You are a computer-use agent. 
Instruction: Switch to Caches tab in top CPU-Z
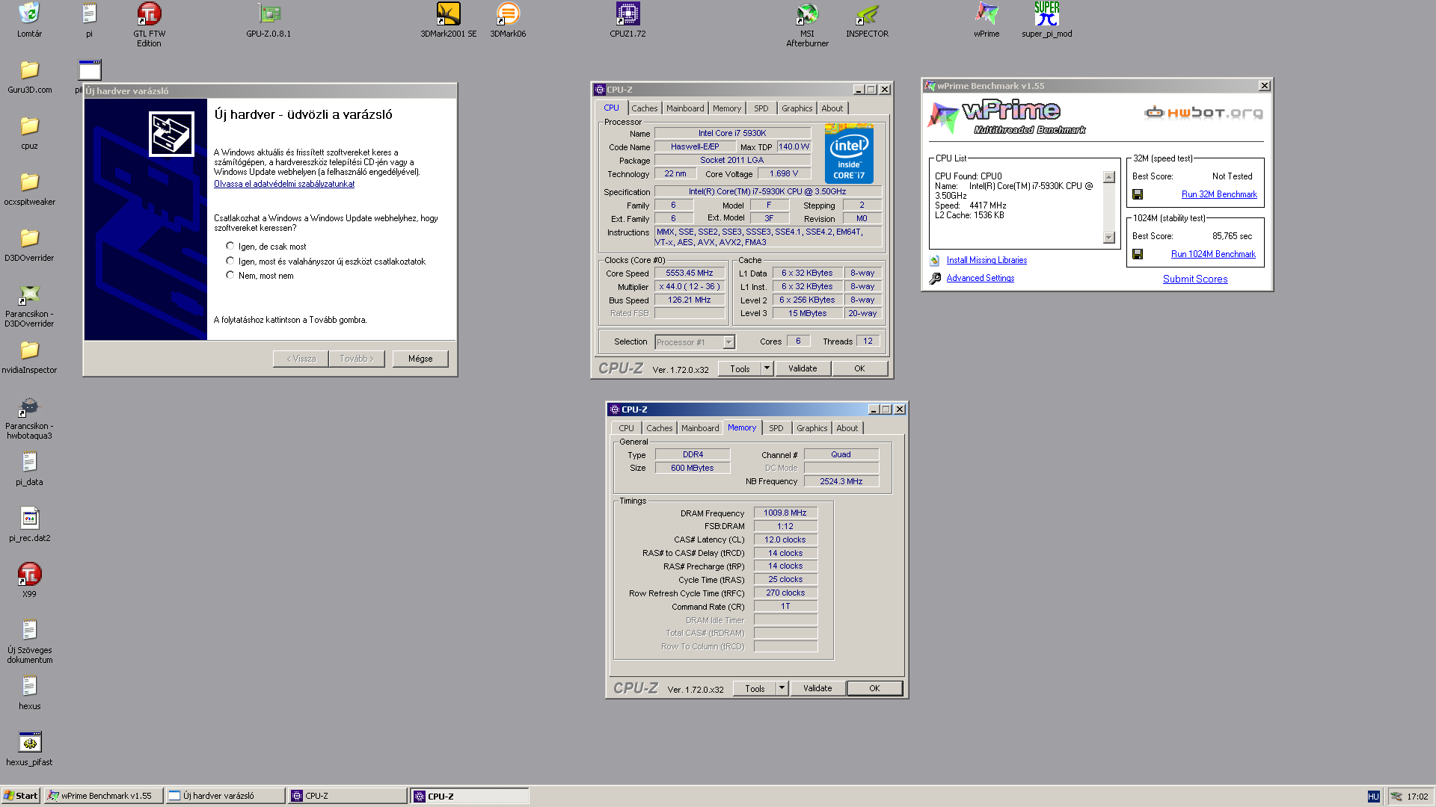point(644,108)
